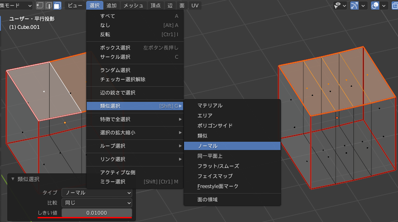This screenshot has height=222, width=398.
Task: Select マテリアル in similar submenu
Action: 232,105
